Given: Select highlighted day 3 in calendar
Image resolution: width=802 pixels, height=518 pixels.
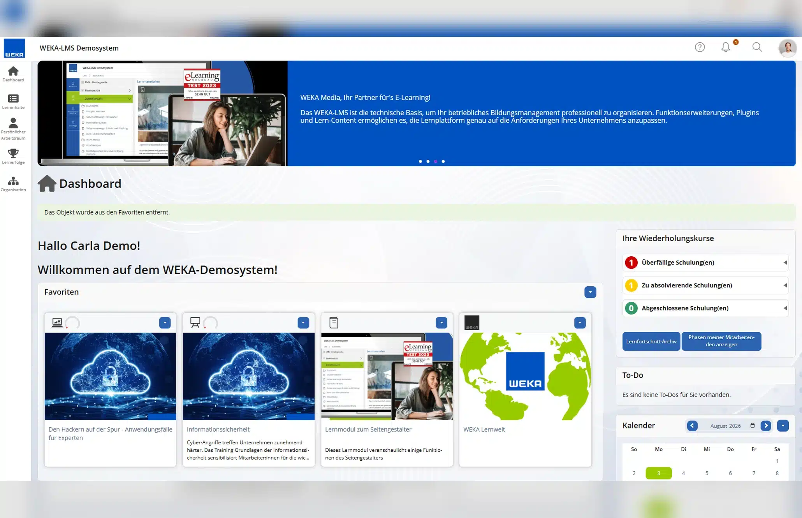Looking at the screenshot, I should [658, 473].
